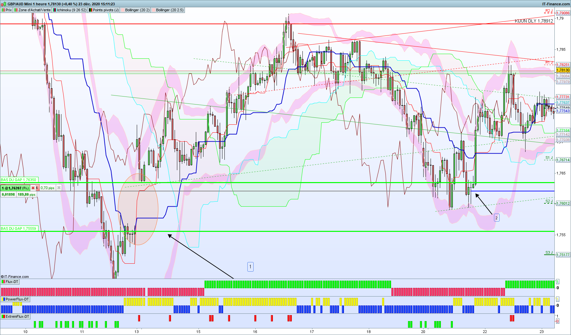Viewport: 571px width, 335px height.
Task: Click the Flux-DT scale marker box
Action: pyautogui.click(x=558, y=281)
